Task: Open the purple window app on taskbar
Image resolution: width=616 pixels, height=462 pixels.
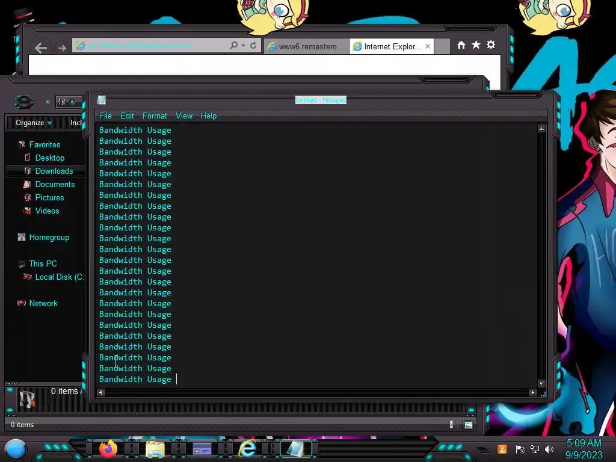Action: tap(202, 449)
